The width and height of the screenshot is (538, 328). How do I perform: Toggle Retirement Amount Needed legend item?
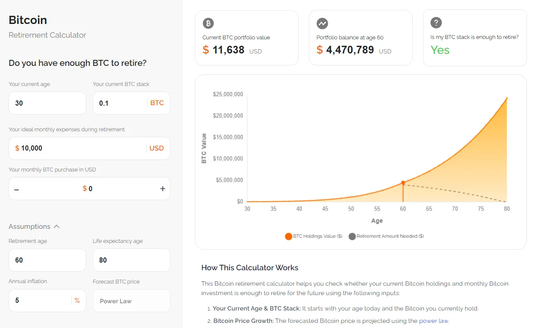(386, 236)
